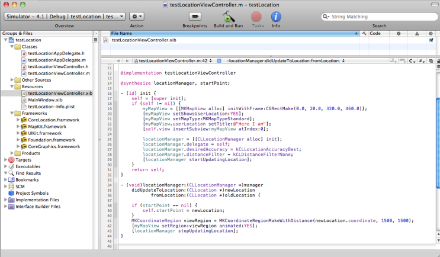Collapse the testLocation project root

pyautogui.click(x=5, y=40)
